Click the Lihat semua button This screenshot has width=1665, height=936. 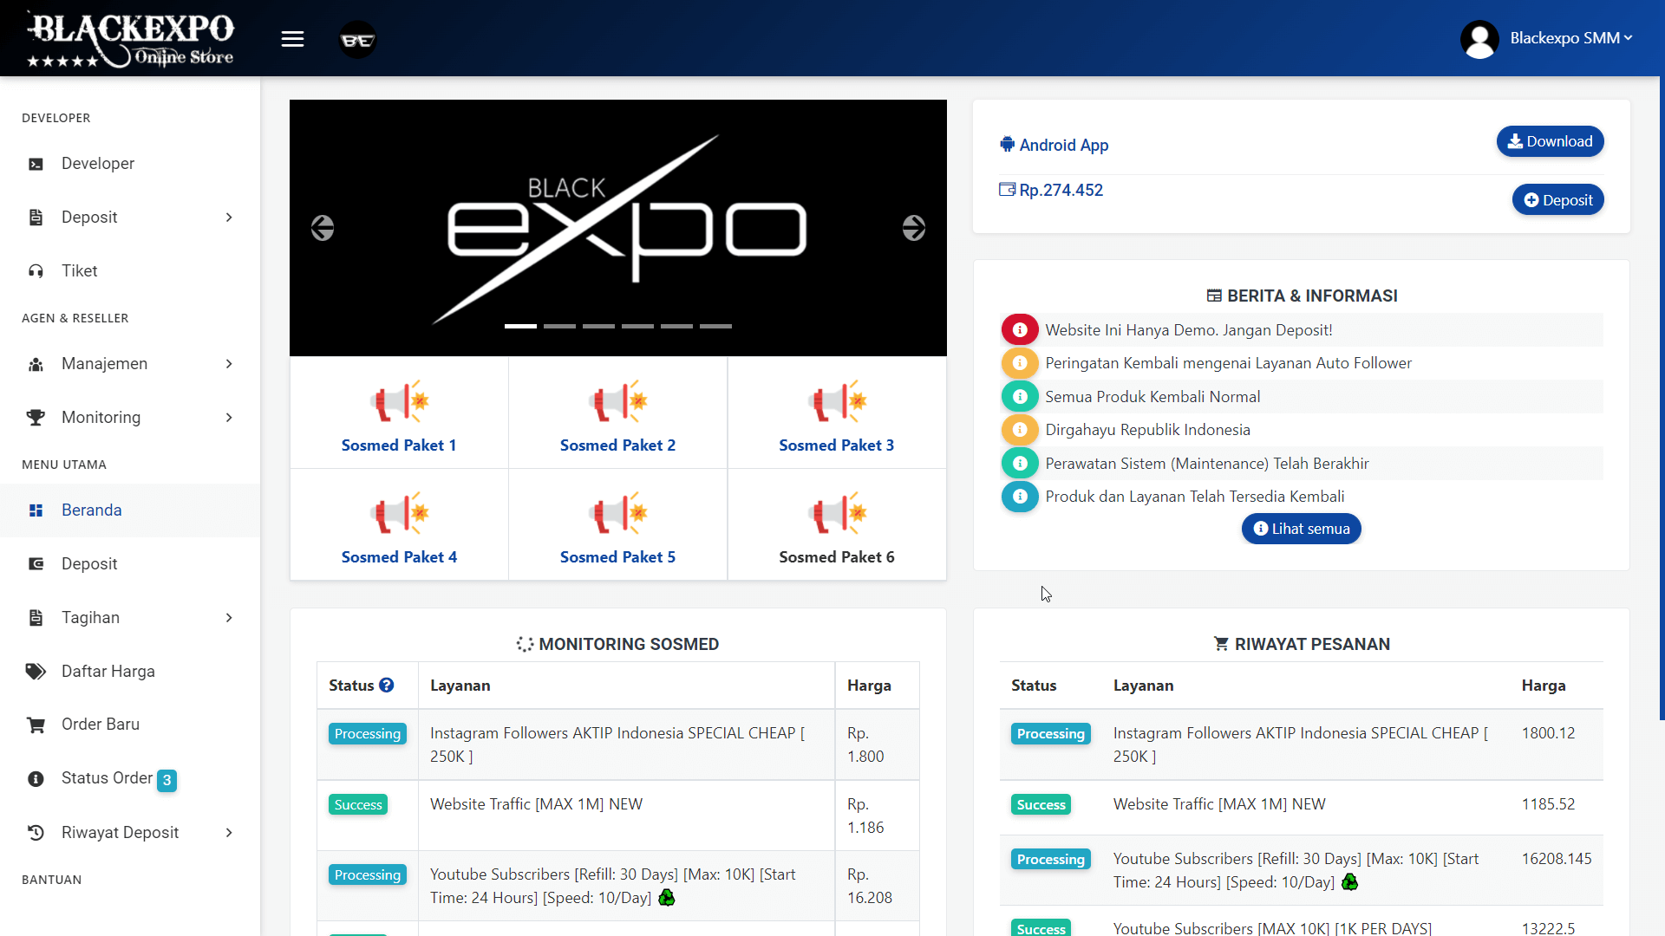(1301, 529)
